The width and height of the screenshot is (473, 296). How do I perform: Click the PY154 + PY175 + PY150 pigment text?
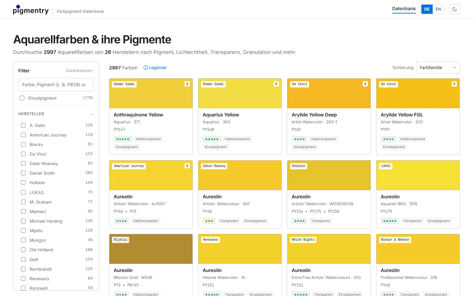[315, 211]
